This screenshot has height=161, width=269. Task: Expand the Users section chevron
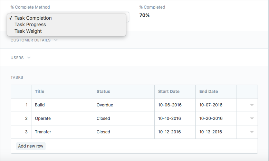[x=29, y=58]
